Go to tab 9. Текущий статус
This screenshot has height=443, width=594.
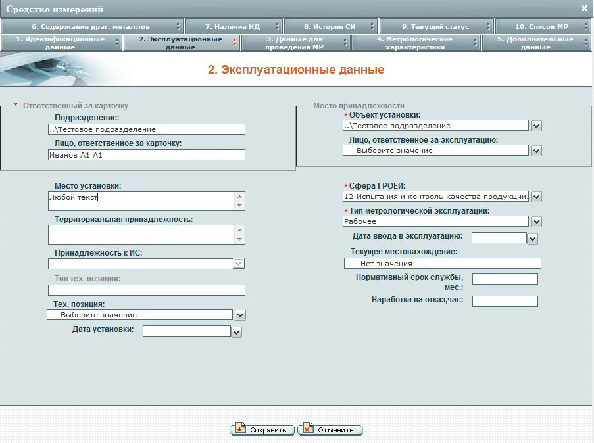coord(436,26)
